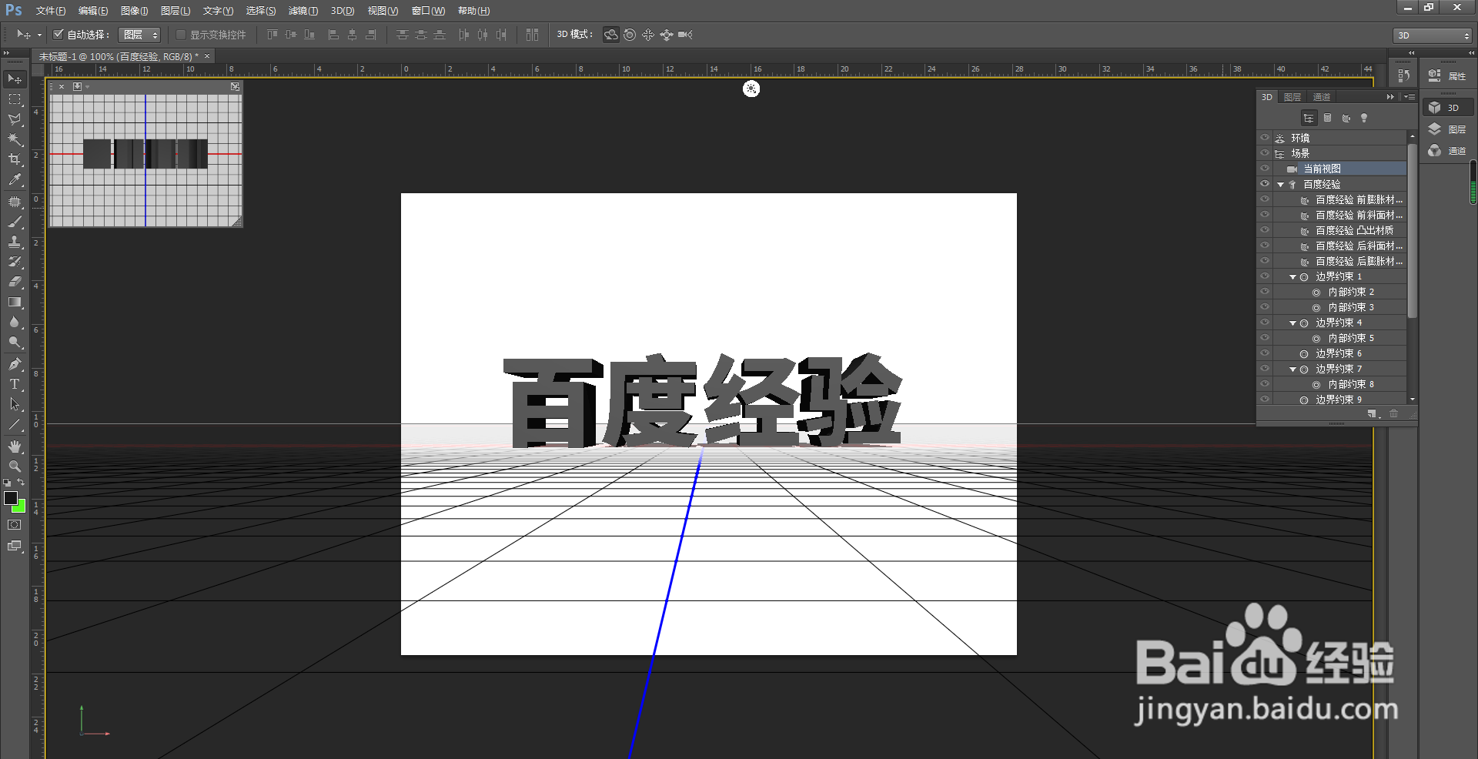Toggle eye icon for 边界约束 1
The width and height of the screenshot is (1478, 759).
tap(1265, 276)
